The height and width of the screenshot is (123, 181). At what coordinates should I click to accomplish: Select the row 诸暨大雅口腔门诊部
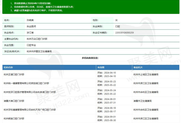click(14, 101)
